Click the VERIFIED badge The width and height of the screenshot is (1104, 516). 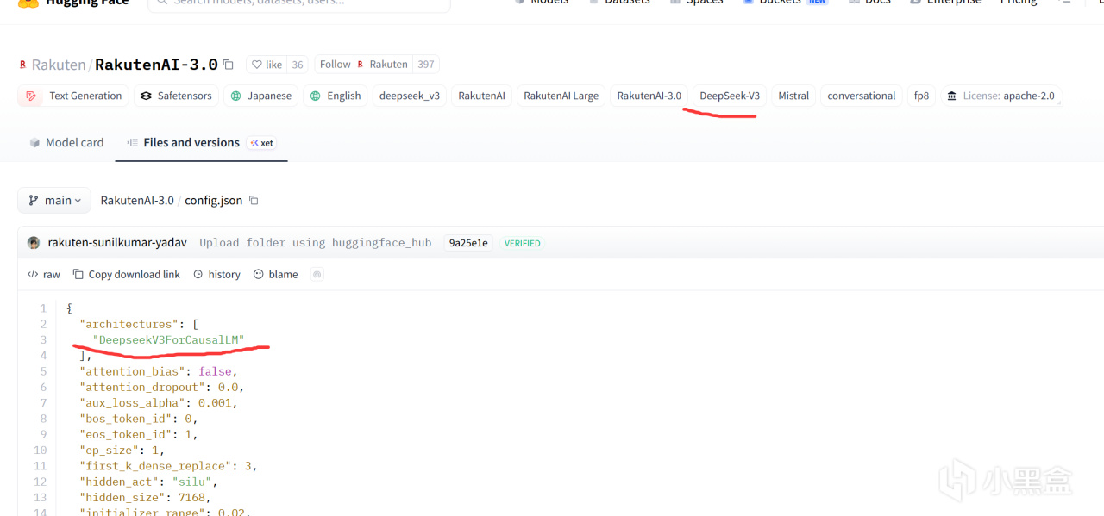click(523, 244)
